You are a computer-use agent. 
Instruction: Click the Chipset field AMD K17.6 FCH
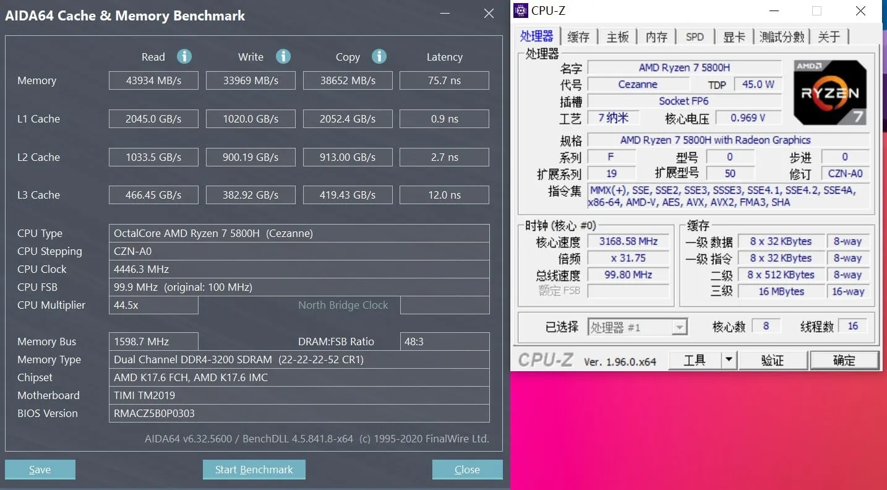click(x=299, y=377)
